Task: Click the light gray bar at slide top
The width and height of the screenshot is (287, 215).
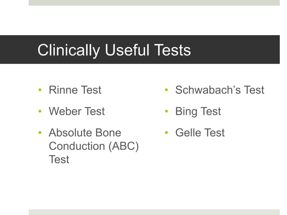Action: point(154,3)
